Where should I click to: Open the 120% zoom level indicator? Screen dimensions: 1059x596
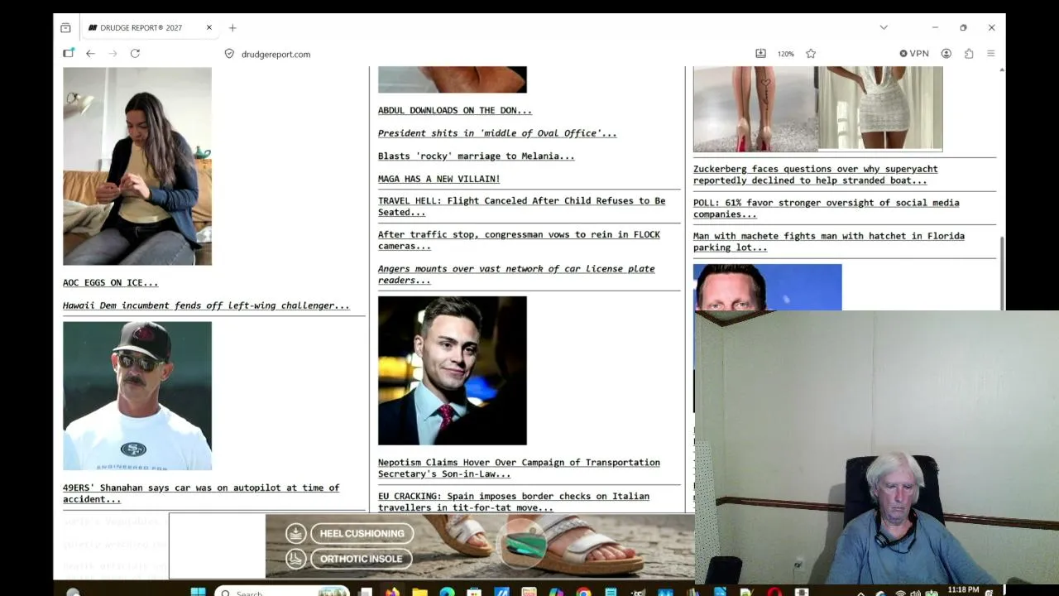click(785, 54)
